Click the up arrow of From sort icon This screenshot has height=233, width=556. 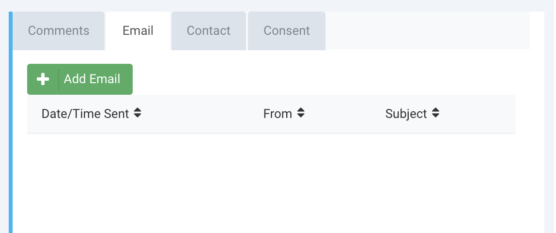tap(301, 110)
